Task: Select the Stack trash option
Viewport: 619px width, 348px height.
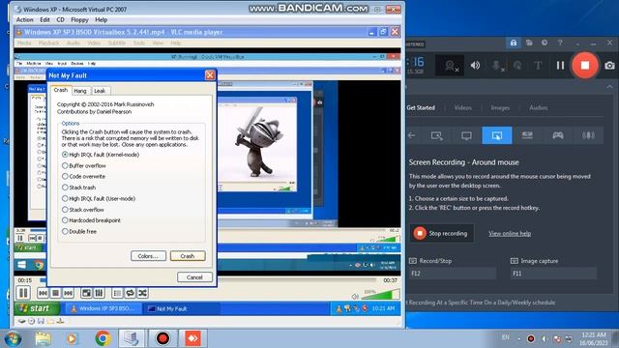Action: [x=79, y=188]
